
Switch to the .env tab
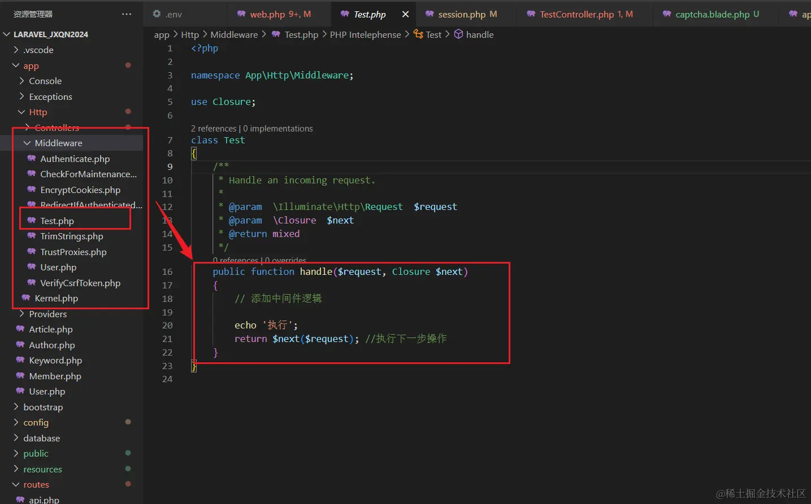[174, 14]
